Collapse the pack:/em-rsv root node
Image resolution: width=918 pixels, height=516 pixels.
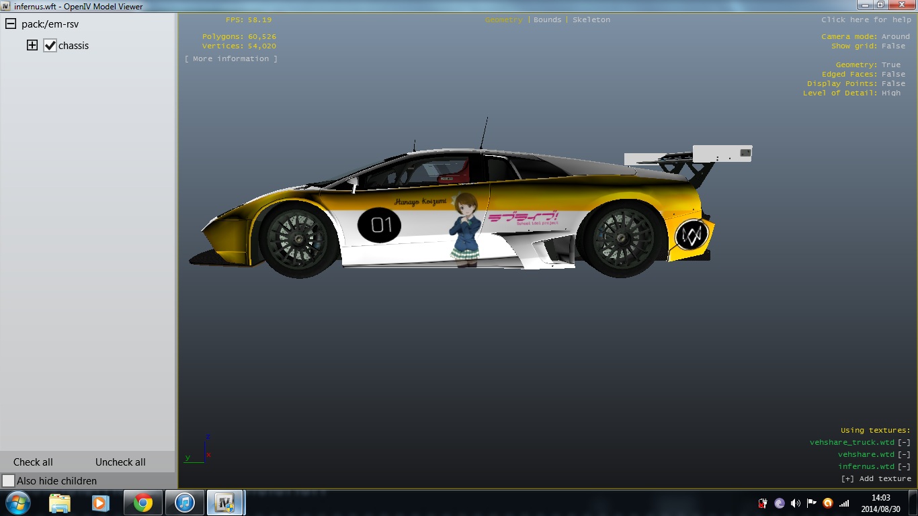pyautogui.click(x=11, y=24)
